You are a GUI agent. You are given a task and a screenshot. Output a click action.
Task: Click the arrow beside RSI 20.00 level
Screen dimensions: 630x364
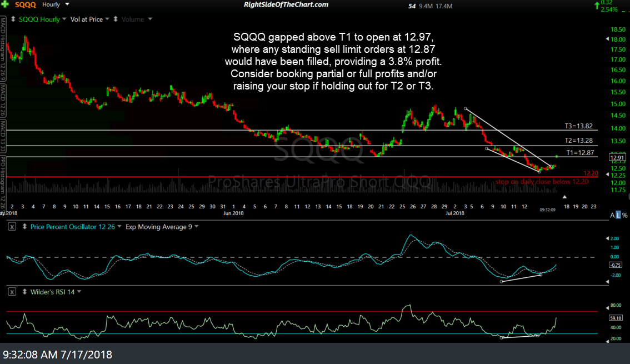point(607,341)
